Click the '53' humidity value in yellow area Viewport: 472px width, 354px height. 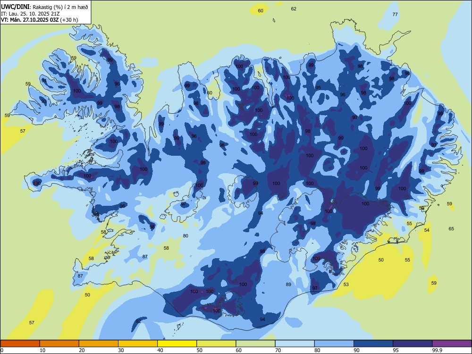(346, 284)
